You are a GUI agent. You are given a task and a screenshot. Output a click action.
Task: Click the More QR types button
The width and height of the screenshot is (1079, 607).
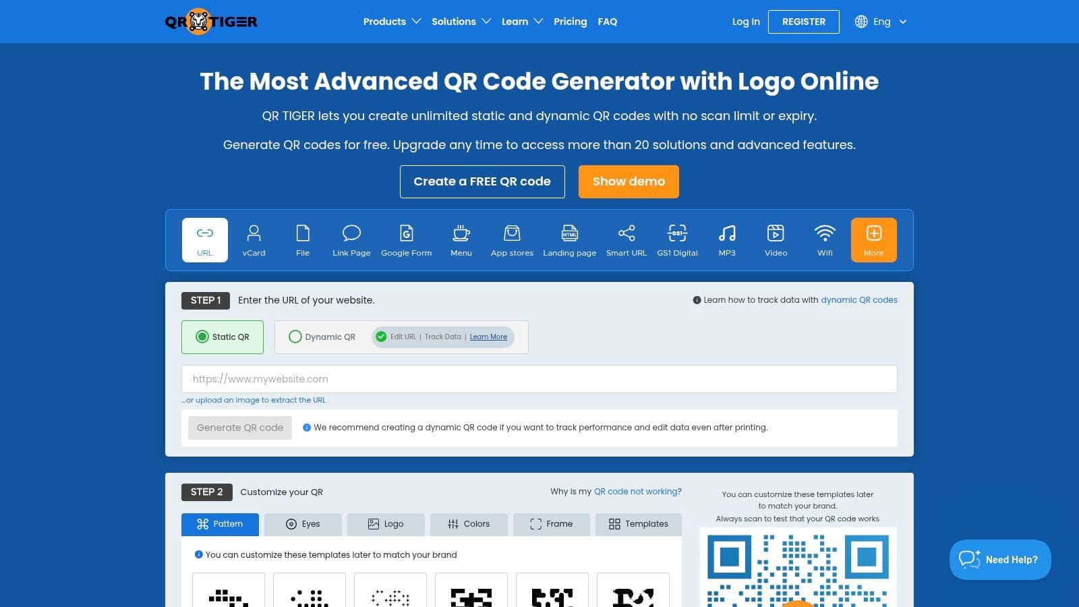coord(873,239)
